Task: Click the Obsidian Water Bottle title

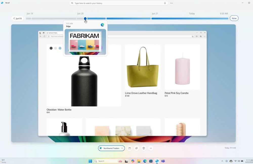Action: (x=59, y=110)
